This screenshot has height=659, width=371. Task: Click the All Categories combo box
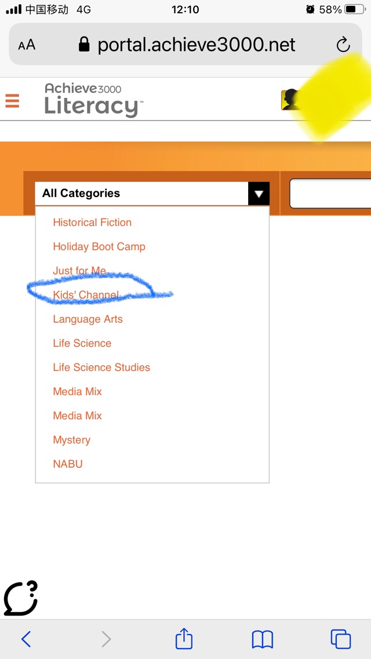click(x=152, y=194)
